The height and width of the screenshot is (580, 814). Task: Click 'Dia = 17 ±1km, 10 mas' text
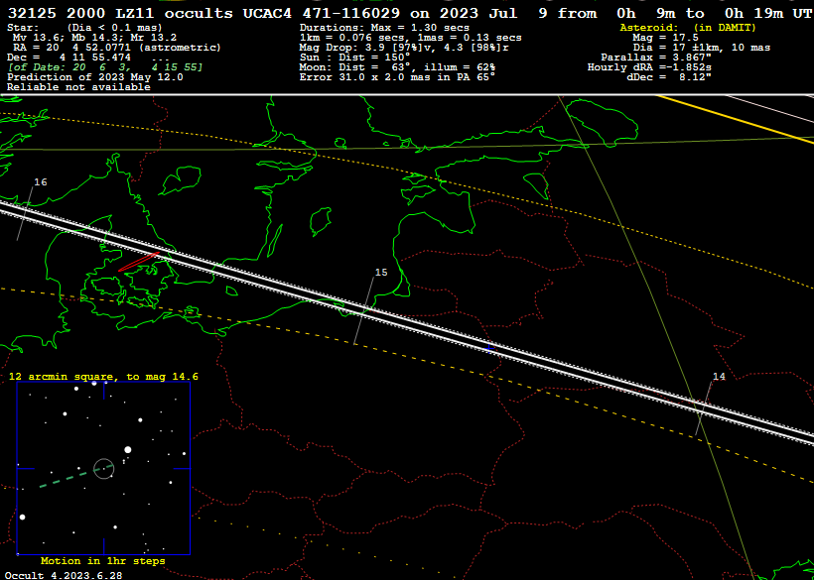click(x=702, y=48)
